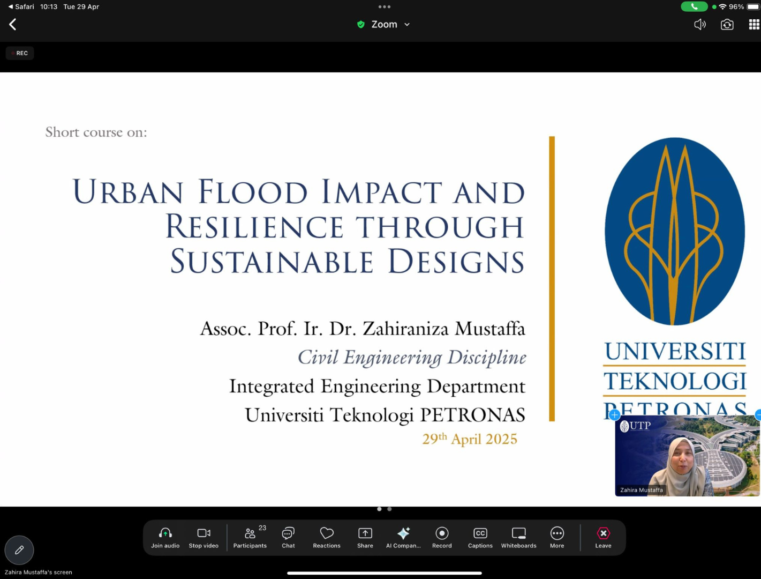Open the Participants list

click(250, 538)
